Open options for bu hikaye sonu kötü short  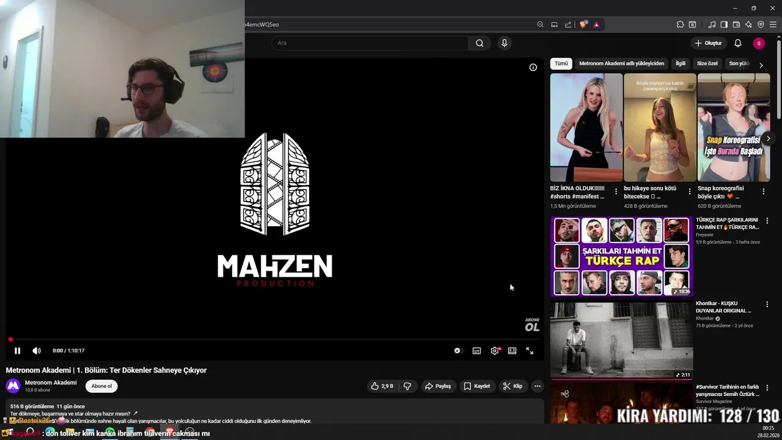[690, 192]
